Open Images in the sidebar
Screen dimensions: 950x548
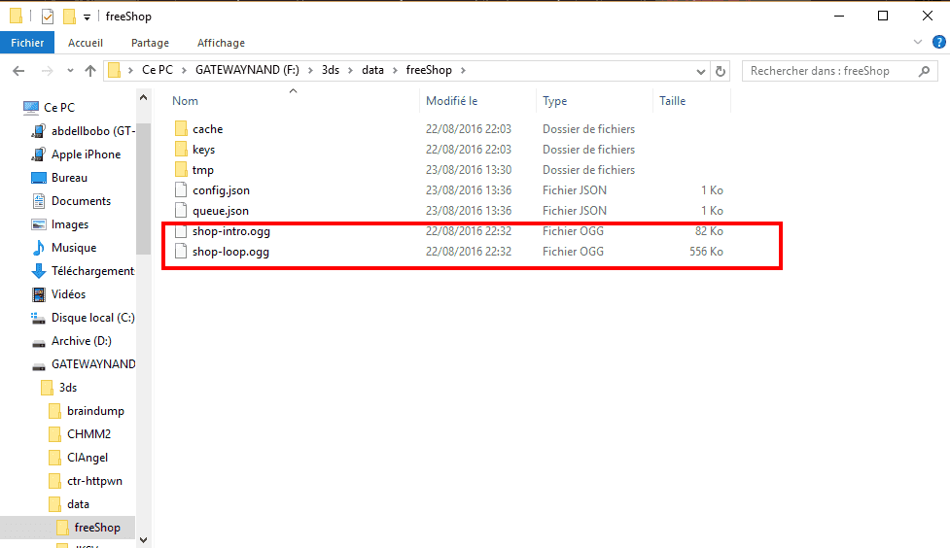(x=70, y=224)
